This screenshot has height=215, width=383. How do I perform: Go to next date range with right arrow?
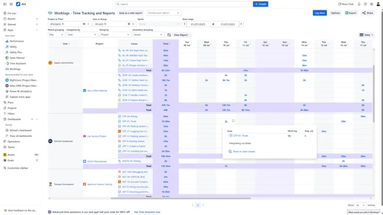[x=241, y=24]
